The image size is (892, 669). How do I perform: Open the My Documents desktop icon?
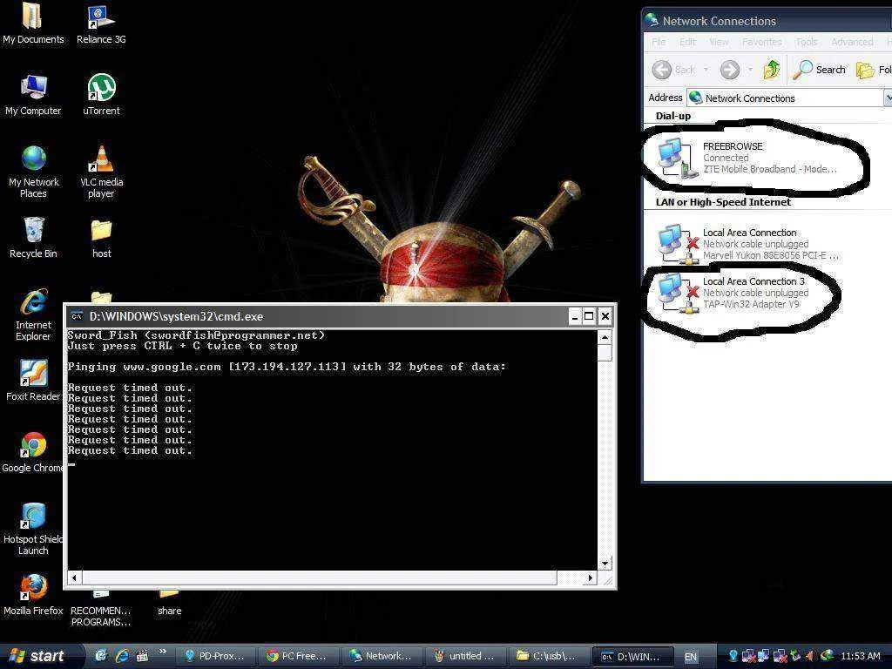click(33, 23)
